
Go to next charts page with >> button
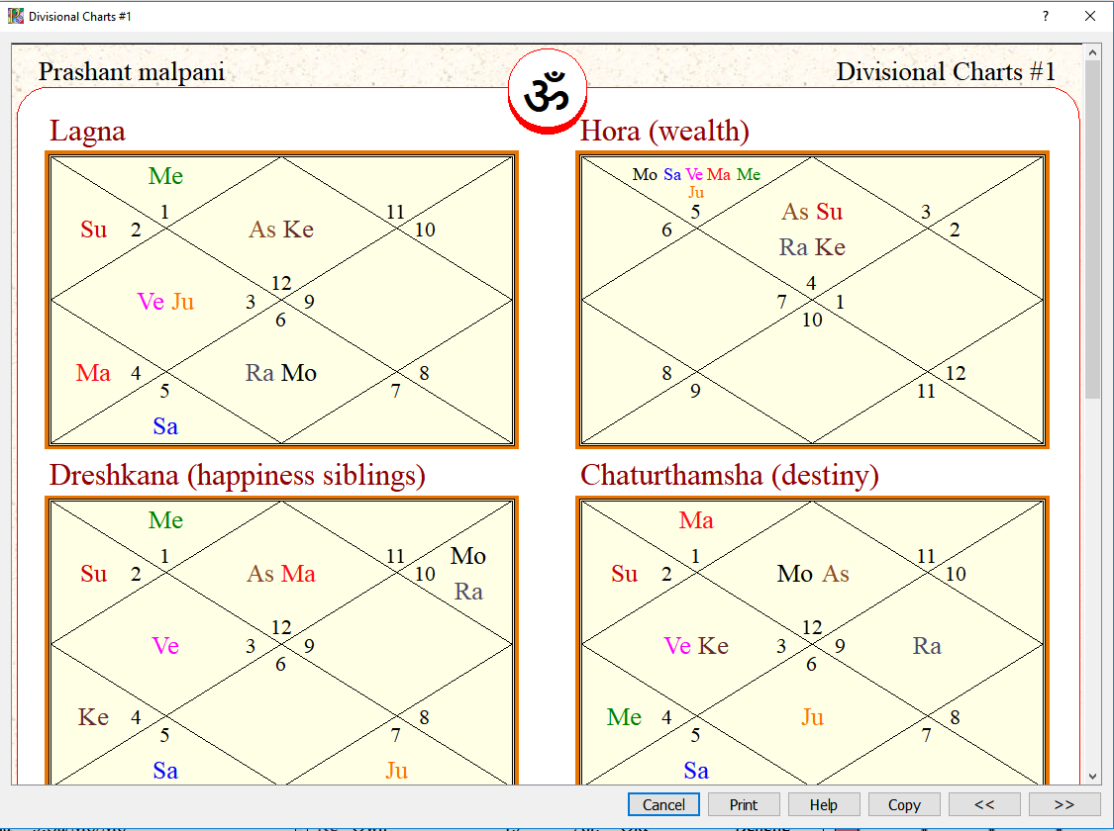point(1064,804)
